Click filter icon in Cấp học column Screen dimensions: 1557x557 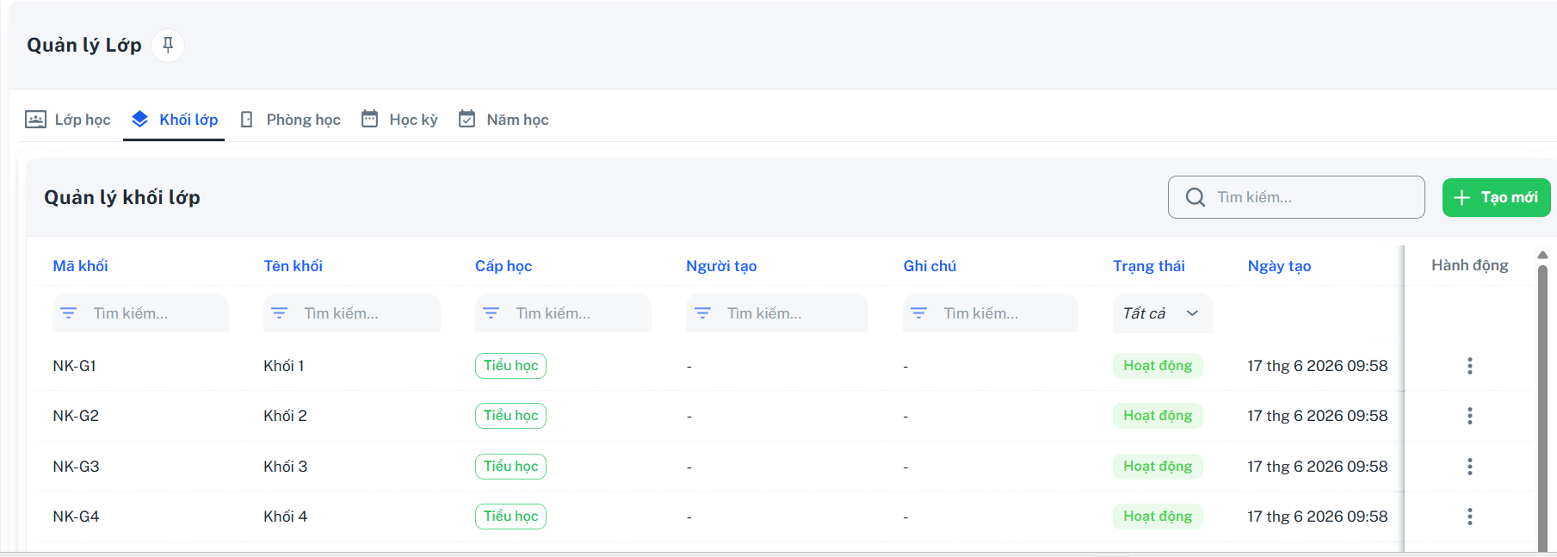[x=491, y=313]
